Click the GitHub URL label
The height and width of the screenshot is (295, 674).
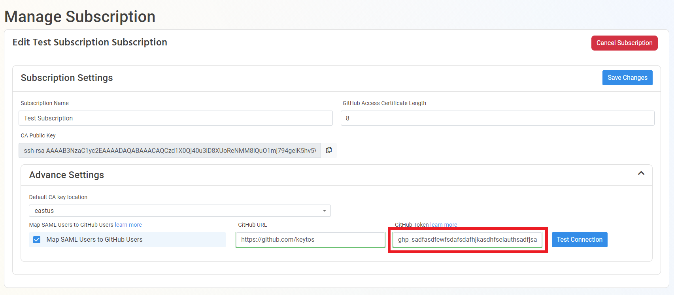(x=252, y=225)
